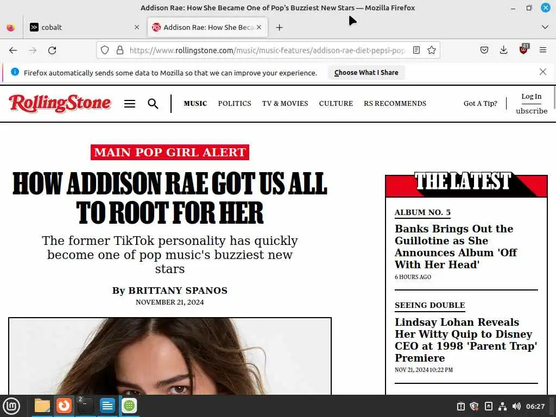The width and height of the screenshot is (556, 417).
Task: Open the MUSIC section
Action: click(195, 104)
